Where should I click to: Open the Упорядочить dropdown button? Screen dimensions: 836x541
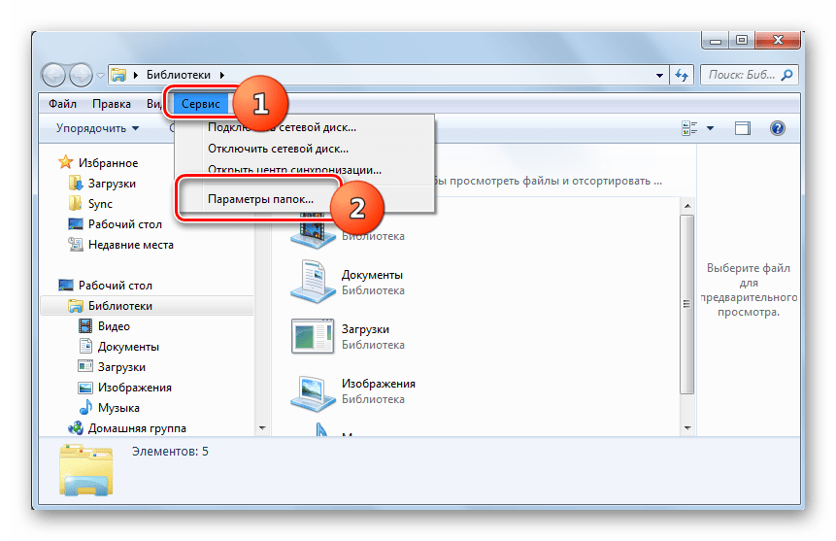[97, 128]
